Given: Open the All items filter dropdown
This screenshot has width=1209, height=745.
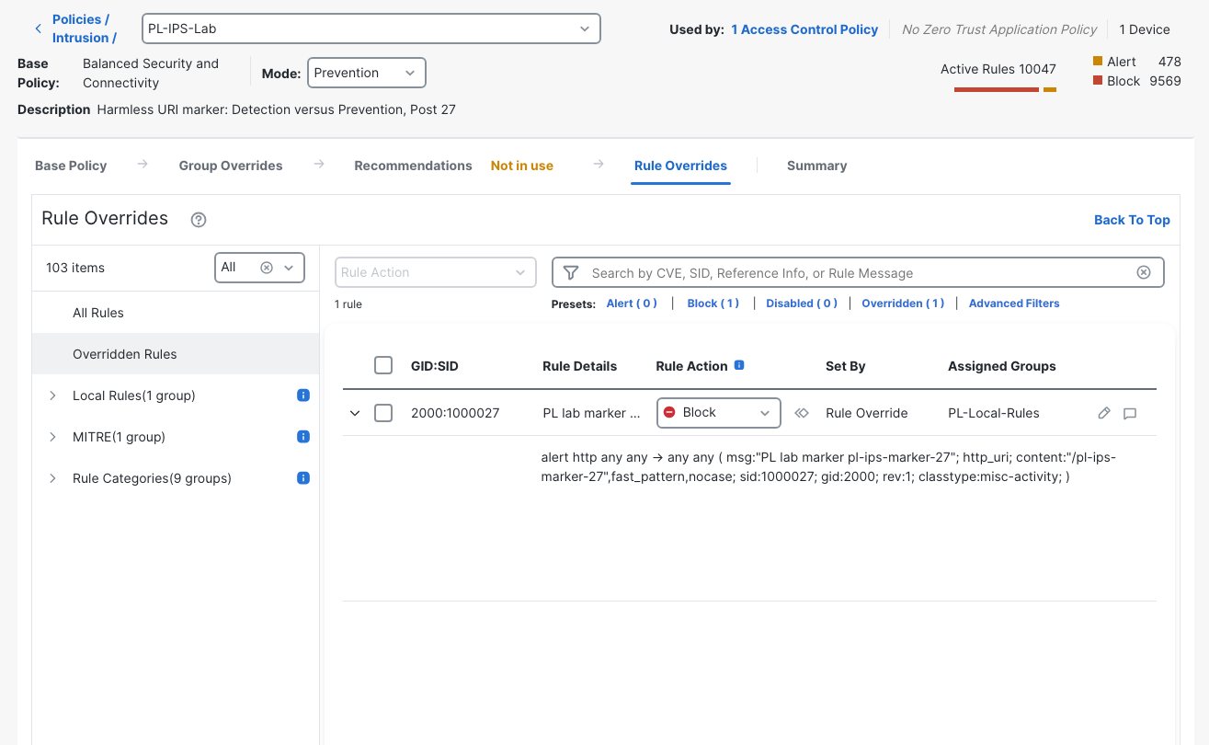Looking at the screenshot, I should (259, 268).
